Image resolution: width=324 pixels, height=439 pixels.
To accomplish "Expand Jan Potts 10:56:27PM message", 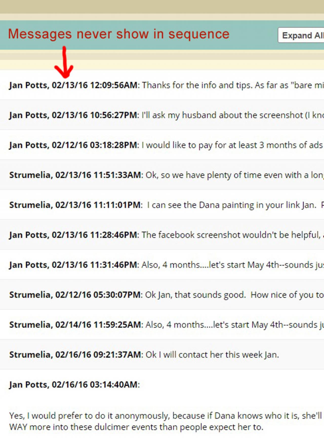I will click(74, 115).
